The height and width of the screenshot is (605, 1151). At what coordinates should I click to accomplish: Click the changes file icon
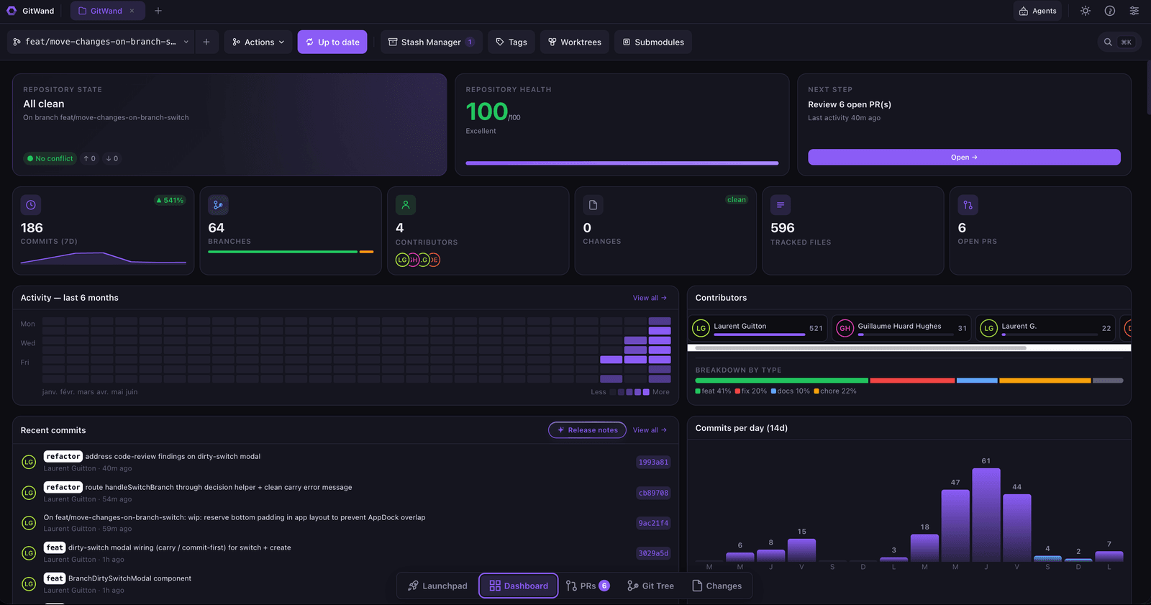pos(593,205)
